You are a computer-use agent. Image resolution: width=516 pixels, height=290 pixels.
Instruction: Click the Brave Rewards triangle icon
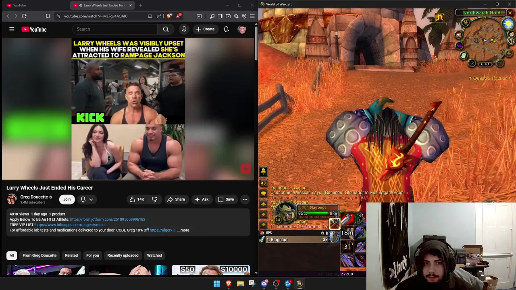178,16
